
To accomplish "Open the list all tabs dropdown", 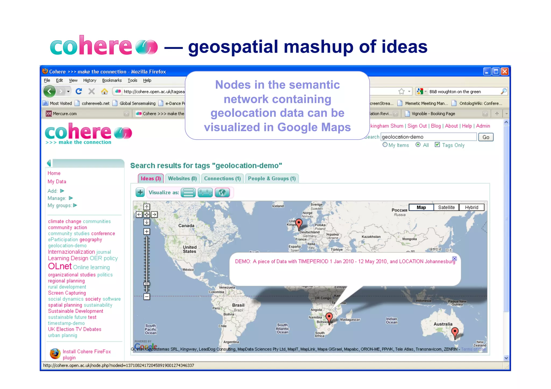I will tap(506, 114).
